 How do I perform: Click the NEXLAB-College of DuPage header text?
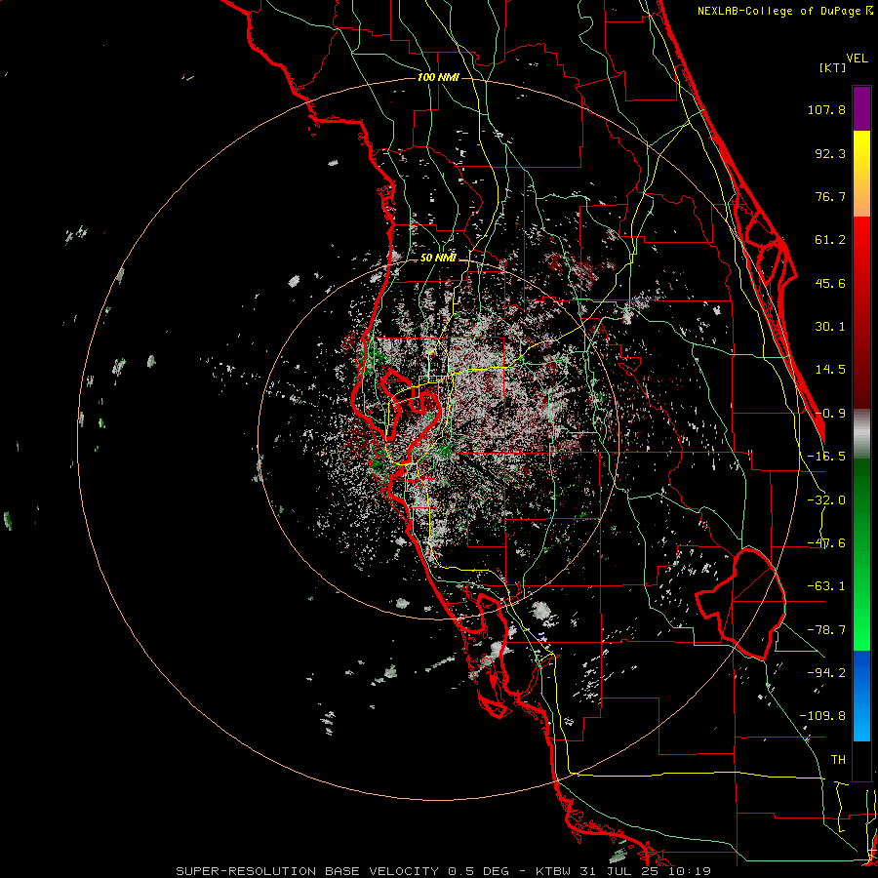(x=784, y=11)
